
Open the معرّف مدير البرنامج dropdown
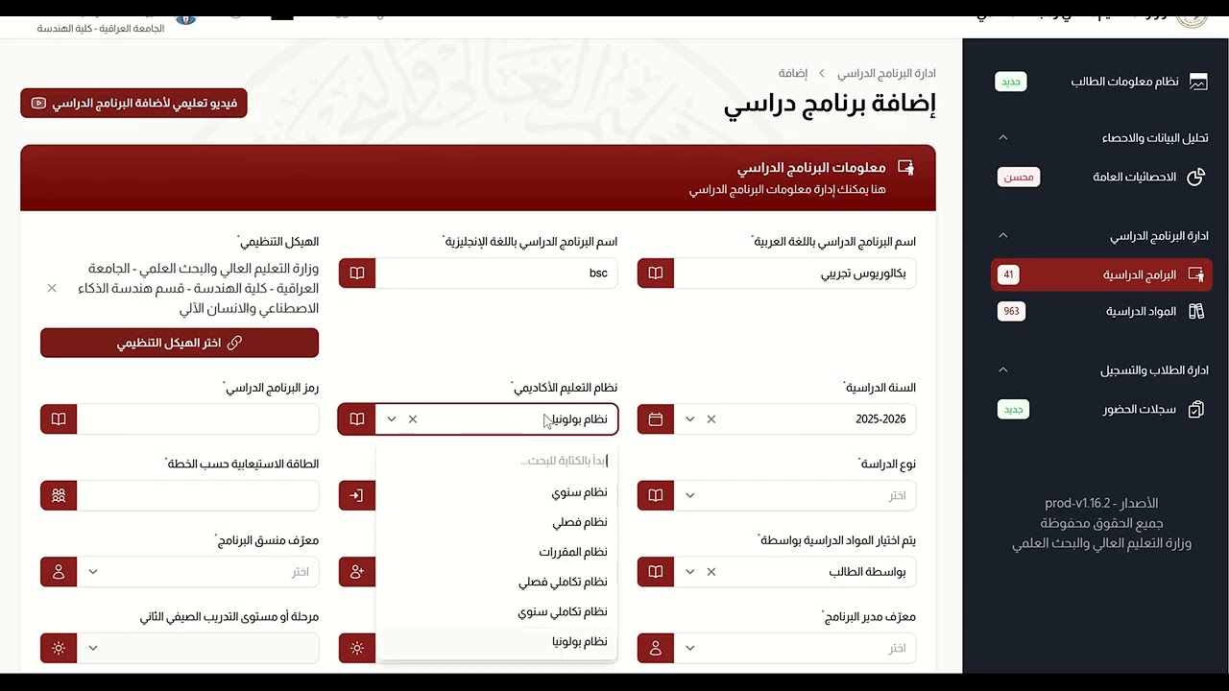click(x=795, y=648)
